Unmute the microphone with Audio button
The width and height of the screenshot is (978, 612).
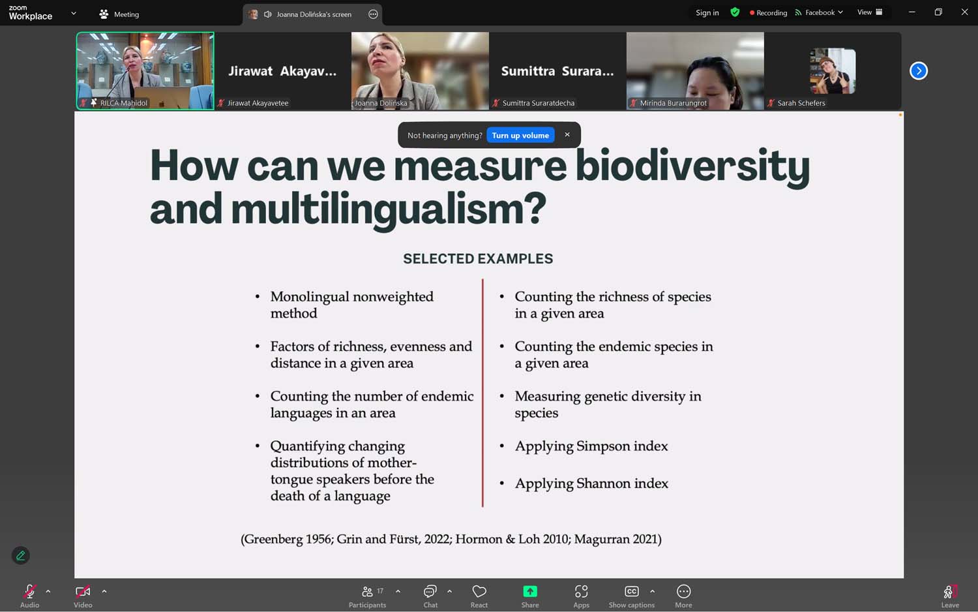(x=29, y=596)
